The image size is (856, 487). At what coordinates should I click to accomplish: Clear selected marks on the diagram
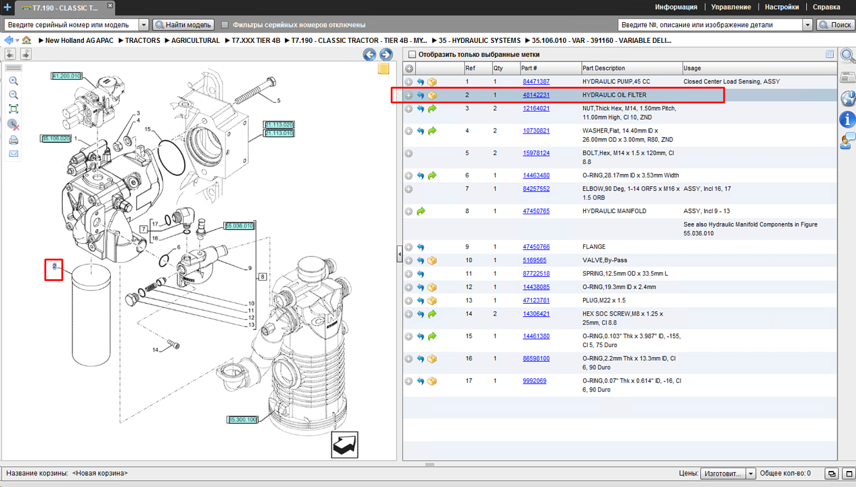click(x=14, y=124)
